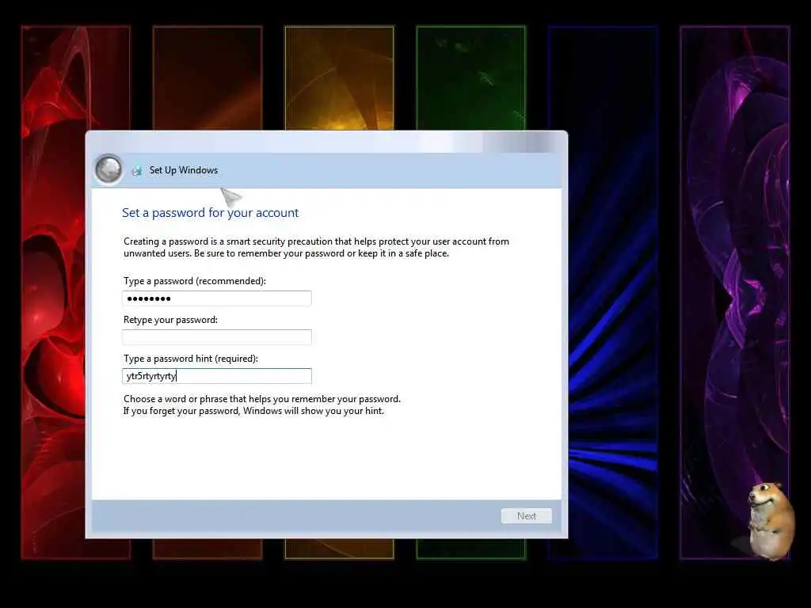The height and width of the screenshot is (608, 811).
Task: Click the round back button in the Set Up Windows header
Action: click(x=109, y=169)
